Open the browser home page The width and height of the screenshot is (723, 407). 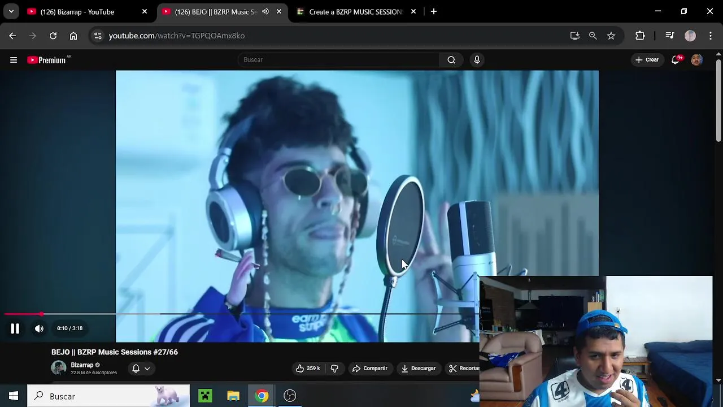73,36
